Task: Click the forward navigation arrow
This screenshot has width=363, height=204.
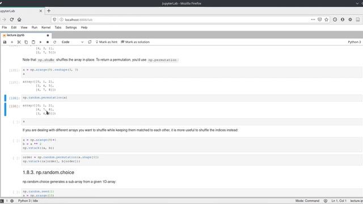Action: [x=4, y=20]
